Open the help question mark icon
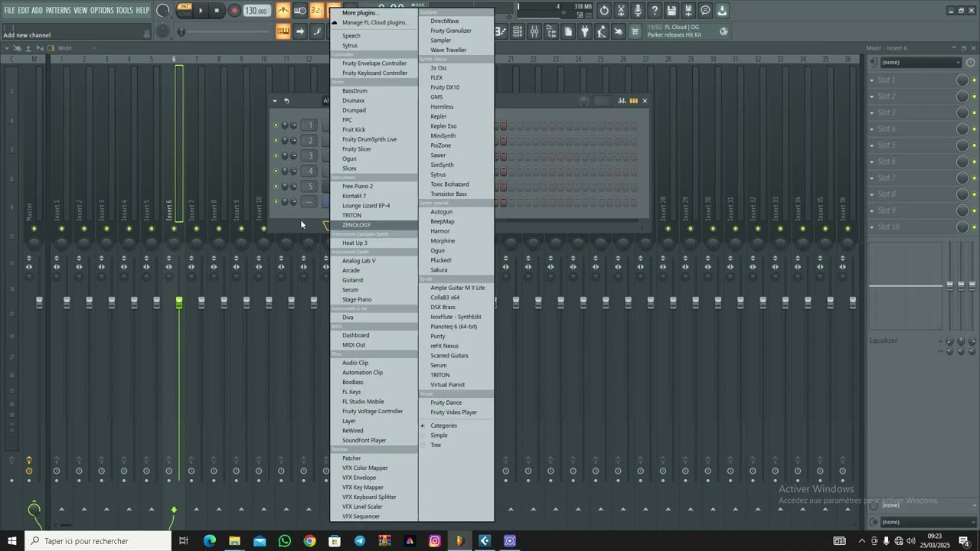Screen dimensions: 980x551 [655, 11]
